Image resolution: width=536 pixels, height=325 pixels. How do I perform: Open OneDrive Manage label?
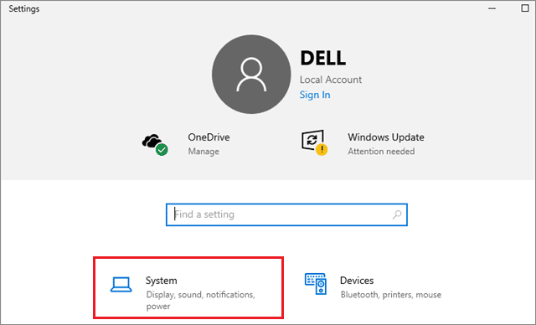pyautogui.click(x=204, y=152)
